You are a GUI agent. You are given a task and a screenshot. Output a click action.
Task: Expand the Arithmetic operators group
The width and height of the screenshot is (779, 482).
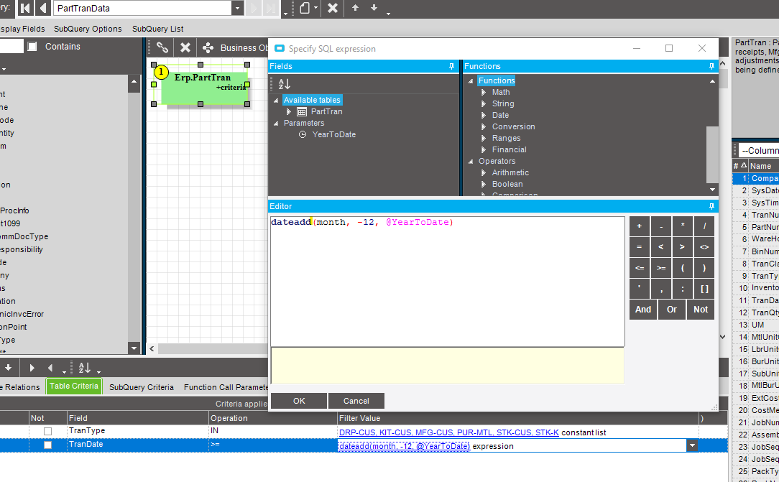tap(484, 172)
